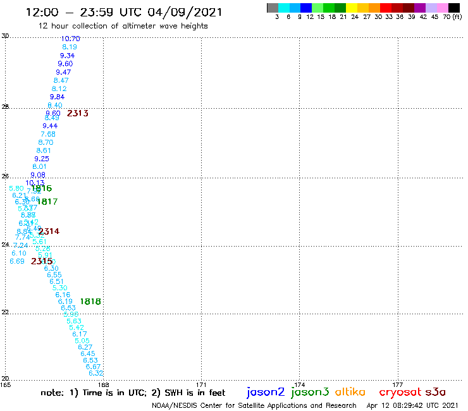Select the wave height value 6.16
468x411 pixels.
(x=63, y=295)
